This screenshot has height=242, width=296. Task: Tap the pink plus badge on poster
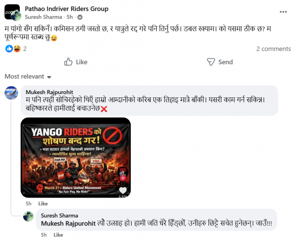point(123,178)
